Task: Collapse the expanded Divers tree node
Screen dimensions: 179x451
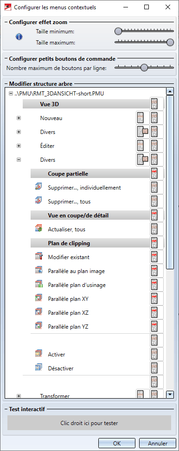Action: 19,159
